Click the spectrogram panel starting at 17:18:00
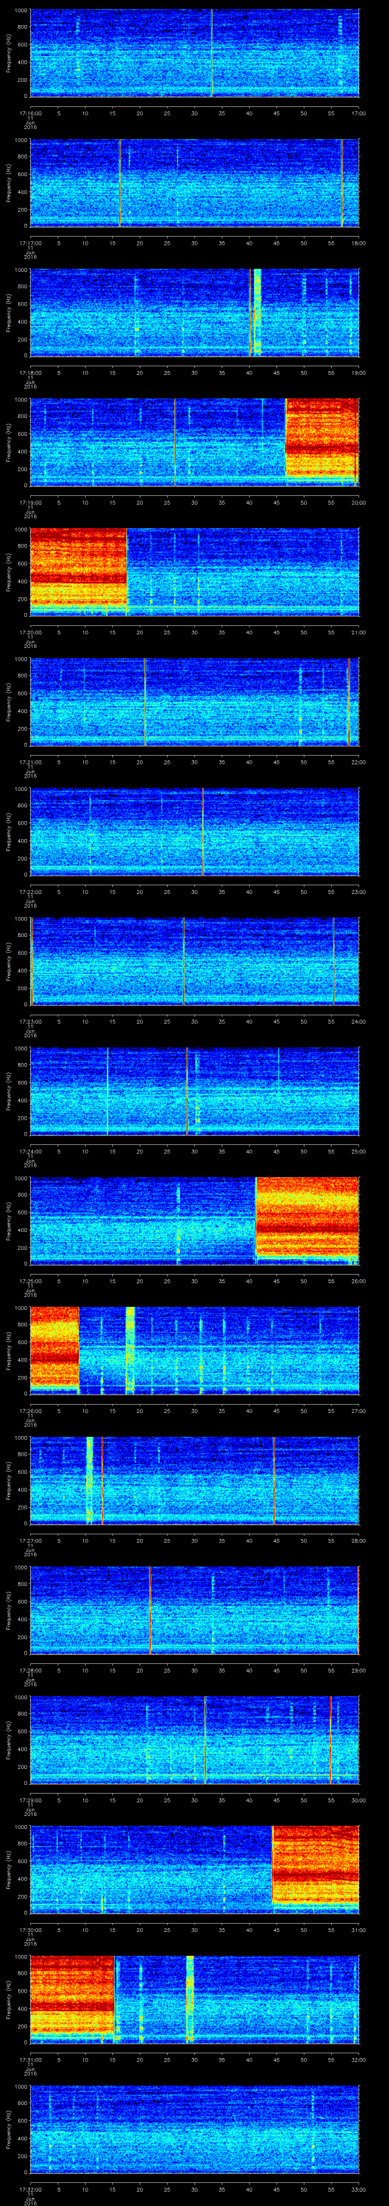This screenshot has height=2206, width=389. coord(194,312)
